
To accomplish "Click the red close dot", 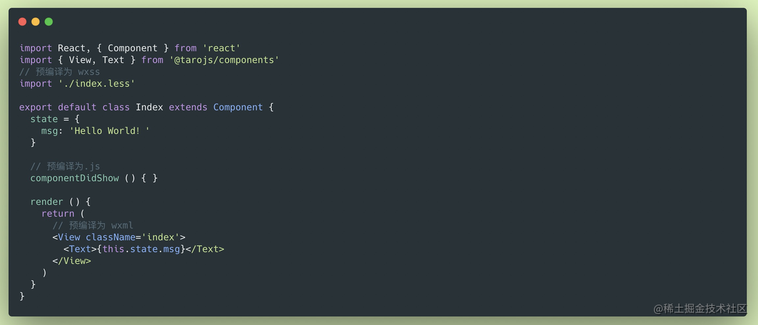I will click(22, 21).
